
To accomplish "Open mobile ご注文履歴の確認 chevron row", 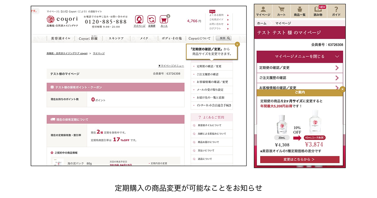I will click(x=300, y=78).
